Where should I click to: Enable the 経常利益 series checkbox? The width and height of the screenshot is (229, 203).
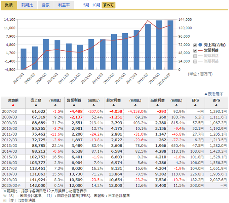[x=195, y=56]
